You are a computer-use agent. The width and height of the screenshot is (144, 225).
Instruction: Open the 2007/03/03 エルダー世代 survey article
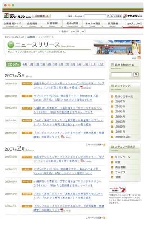pyautogui.click(x=69, y=135)
